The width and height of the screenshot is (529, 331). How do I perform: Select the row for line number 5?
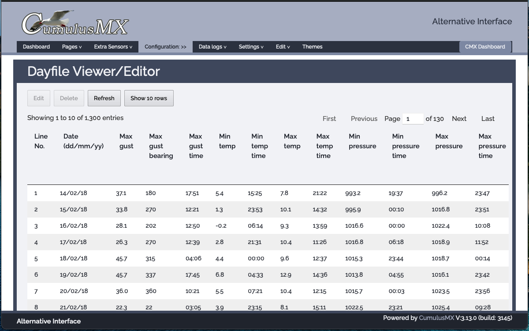pos(36,259)
